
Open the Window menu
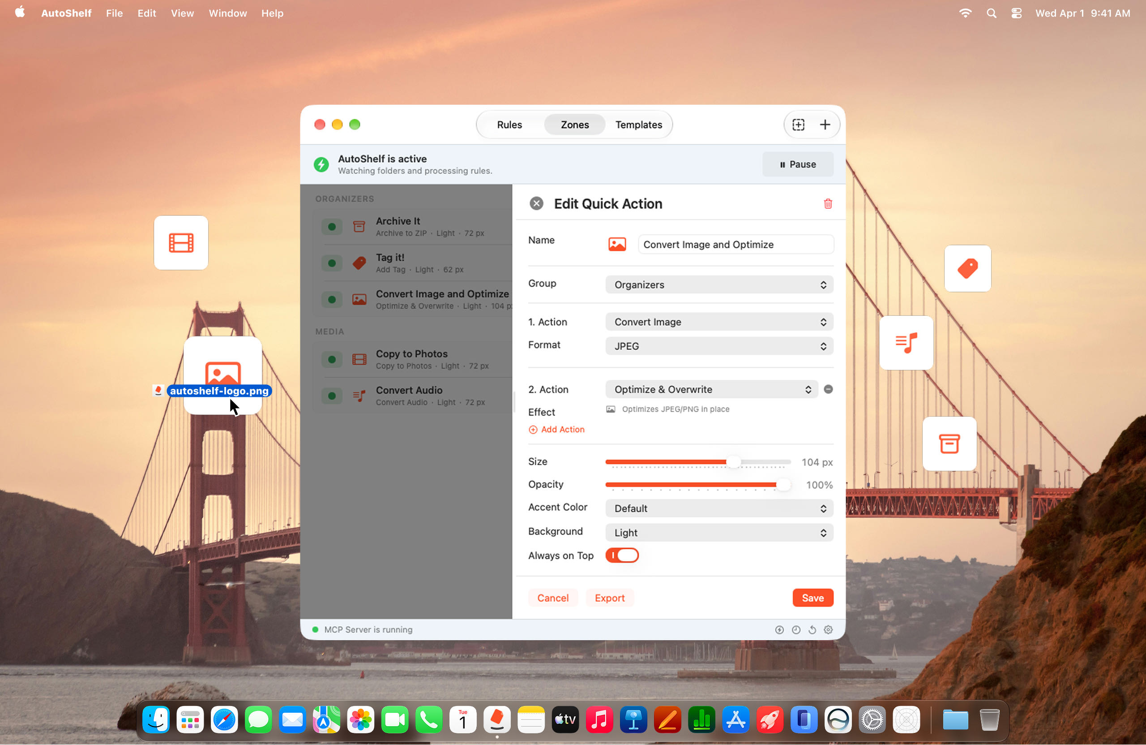[x=228, y=13]
